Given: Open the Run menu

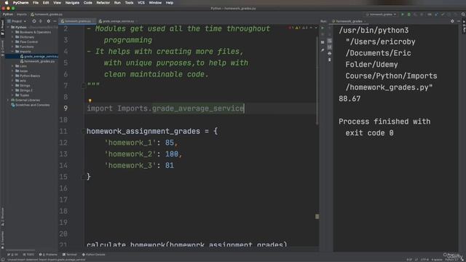Looking at the screenshot, I should pos(117,3).
